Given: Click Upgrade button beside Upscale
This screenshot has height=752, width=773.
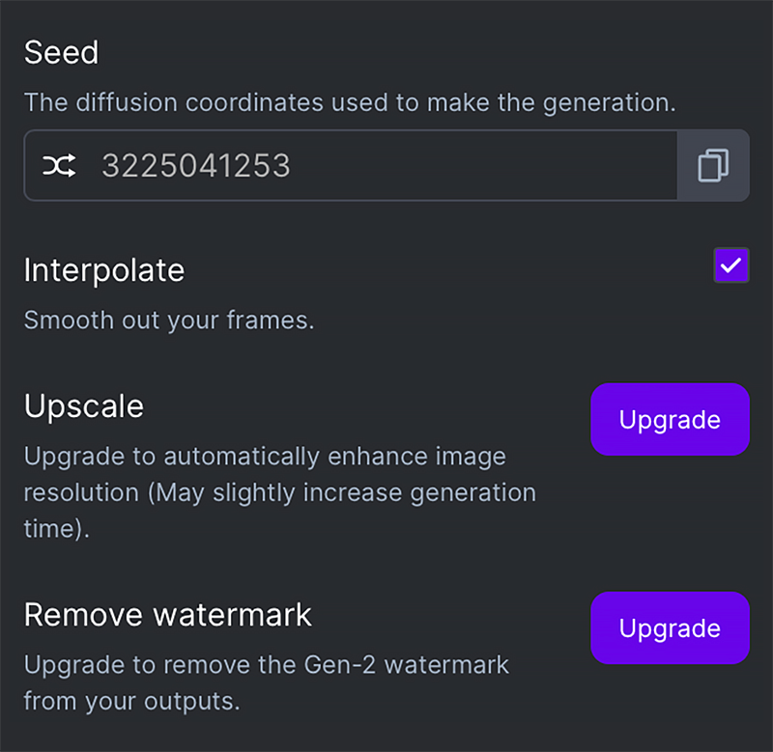Looking at the screenshot, I should [x=670, y=420].
